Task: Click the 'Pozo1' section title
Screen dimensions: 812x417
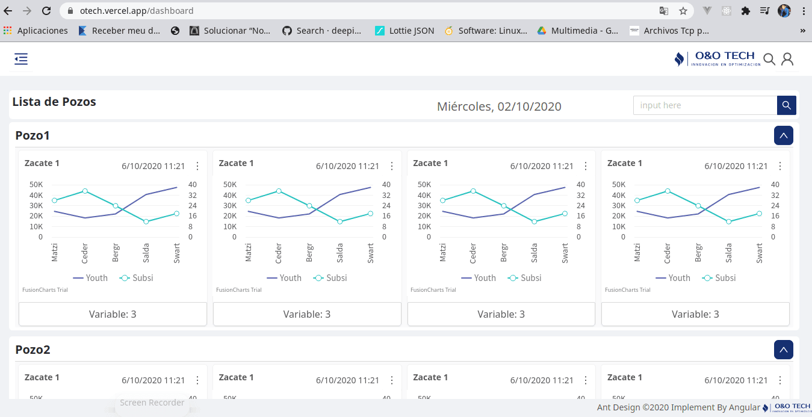Action: 33,135
